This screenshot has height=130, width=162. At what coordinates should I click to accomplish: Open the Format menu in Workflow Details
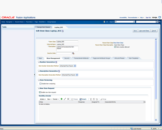[56, 99]
